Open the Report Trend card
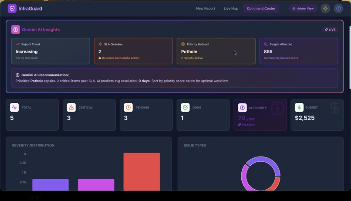The image size is (351, 201). pyautogui.click(x=51, y=51)
